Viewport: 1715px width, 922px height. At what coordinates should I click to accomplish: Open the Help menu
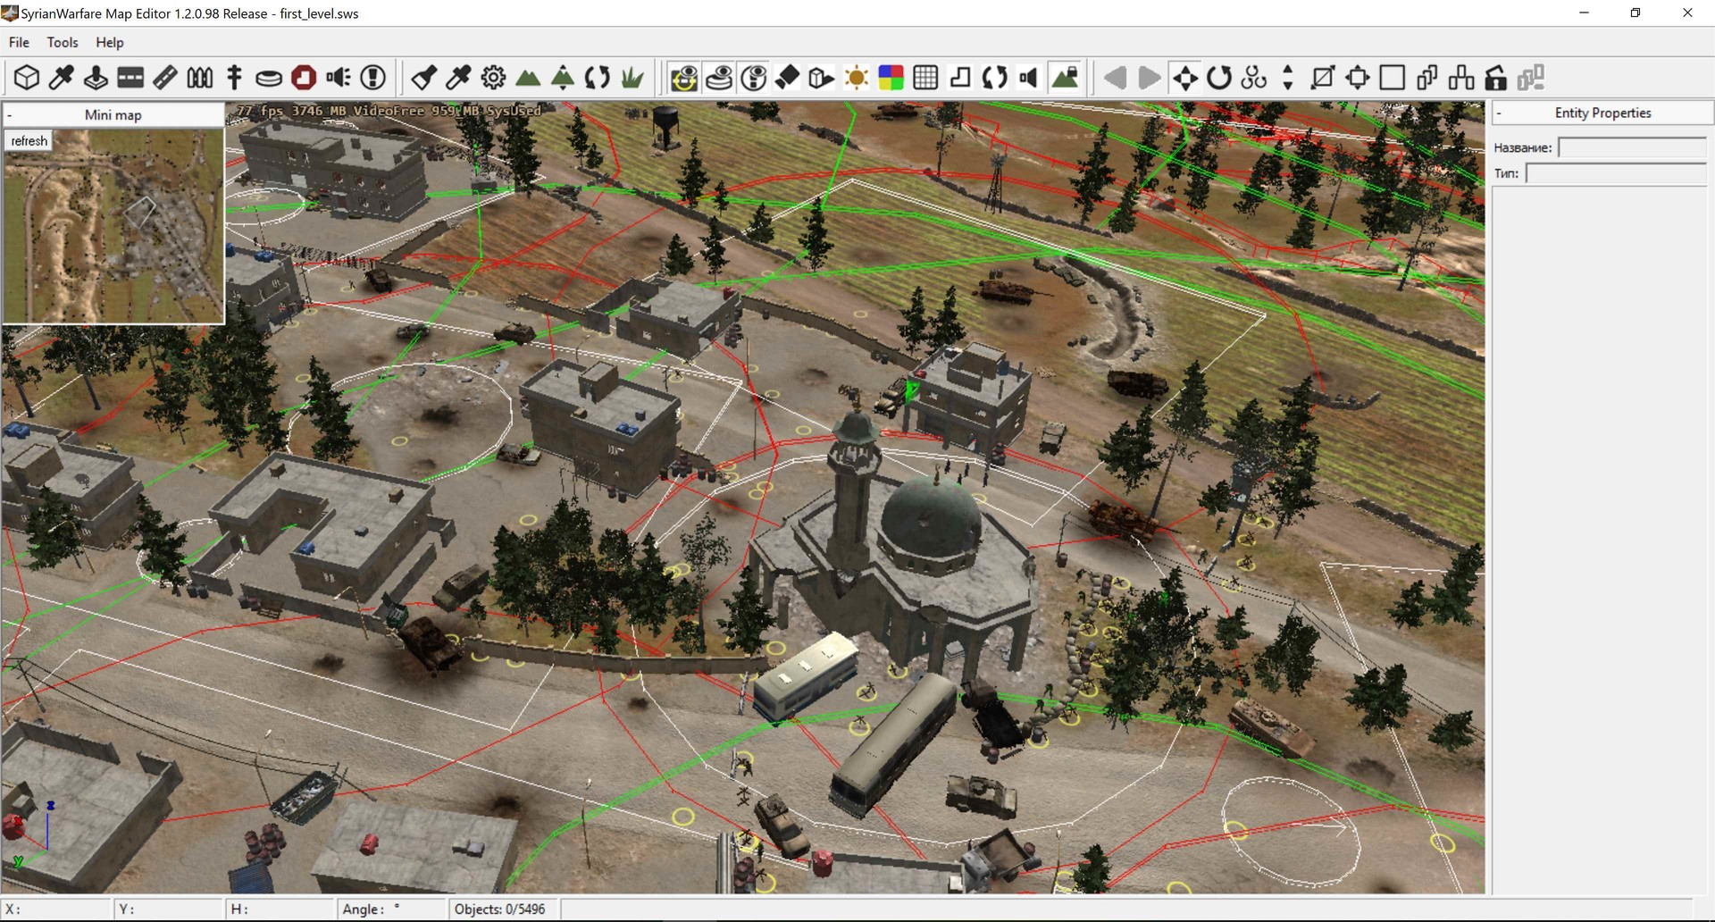pos(109,42)
